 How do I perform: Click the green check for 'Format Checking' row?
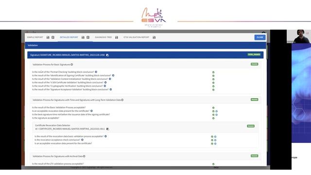213,72
